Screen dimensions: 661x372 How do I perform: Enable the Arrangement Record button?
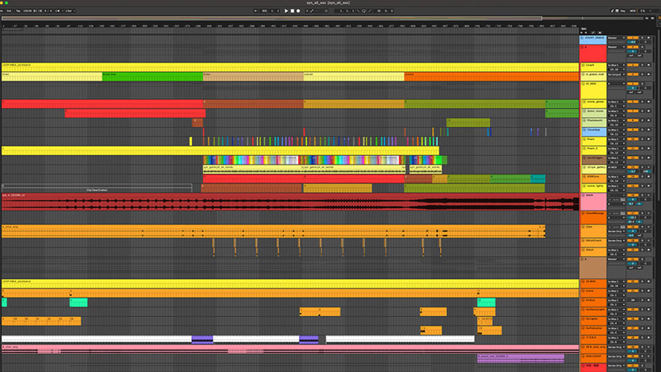tap(298, 10)
